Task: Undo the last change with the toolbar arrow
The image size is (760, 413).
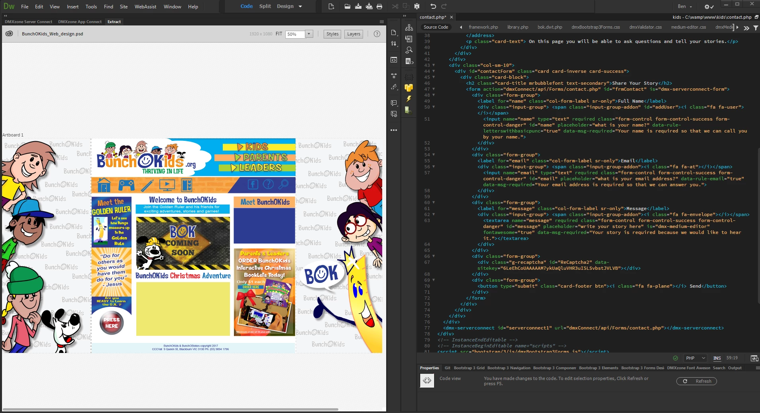Action: (433, 6)
